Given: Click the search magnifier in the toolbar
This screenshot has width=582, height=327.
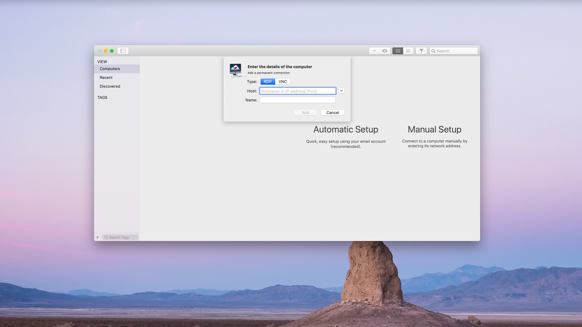Looking at the screenshot, I should (434, 51).
